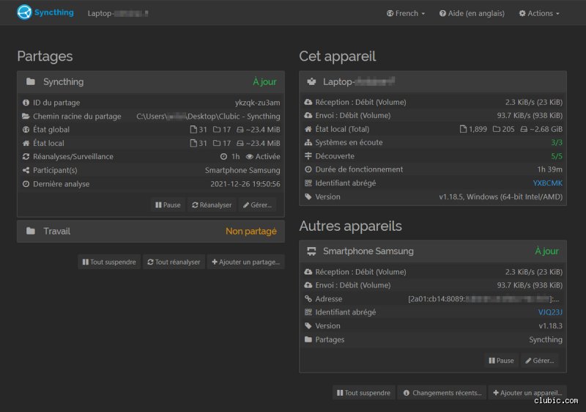Click the upload icon of Envoi for Smartphone Samsung
The width and height of the screenshot is (586, 412).
(308, 285)
